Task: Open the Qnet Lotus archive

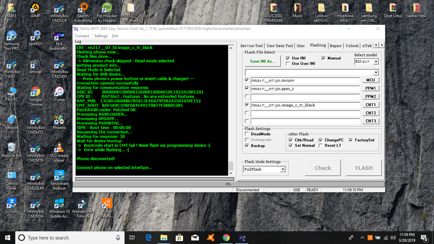Action: (393, 10)
